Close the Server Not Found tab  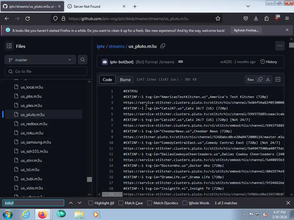coord(124,6)
